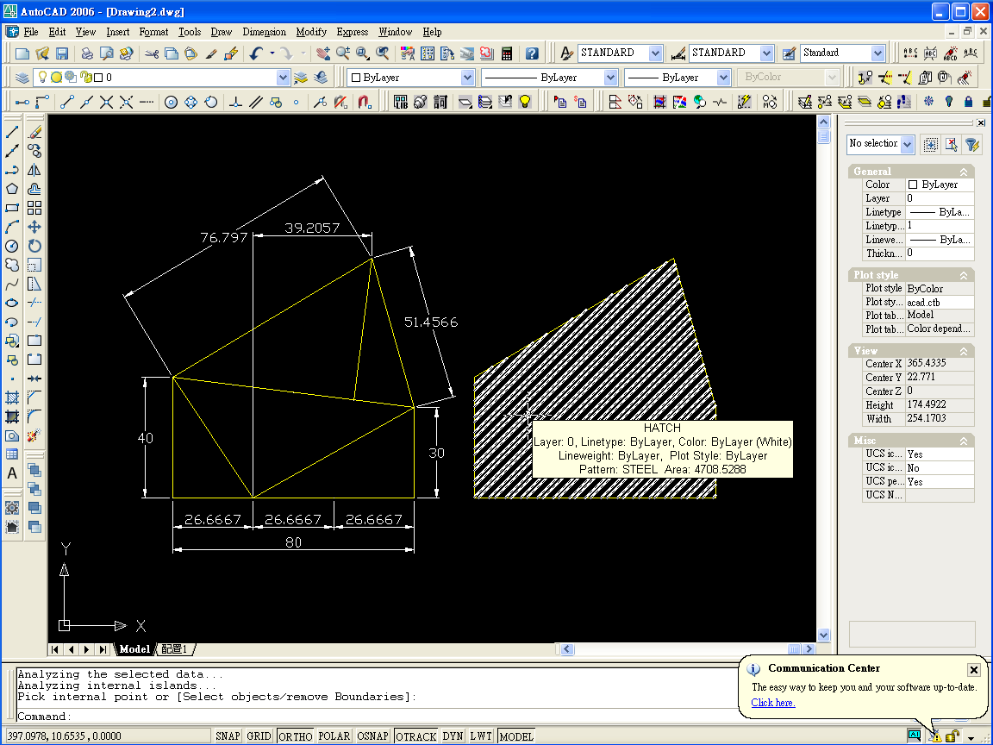Activate the Hatch tool
This screenshot has height=745, width=993.
tap(12, 398)
